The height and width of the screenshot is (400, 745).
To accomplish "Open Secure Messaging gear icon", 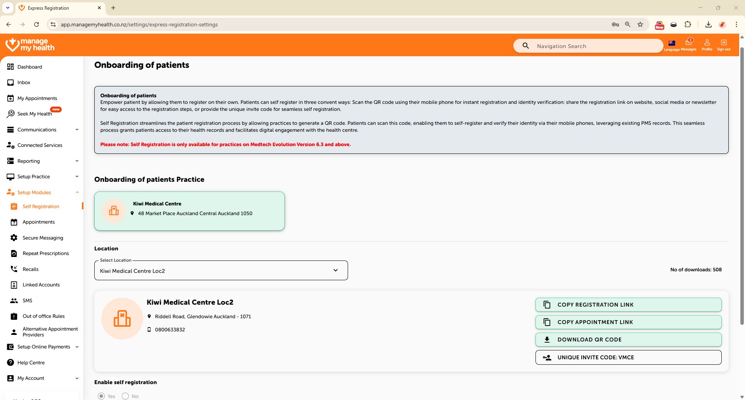I will [x=14, y=238].
